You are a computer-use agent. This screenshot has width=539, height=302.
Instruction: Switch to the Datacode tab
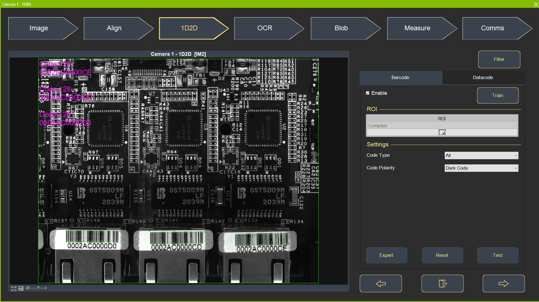(483, 78)
